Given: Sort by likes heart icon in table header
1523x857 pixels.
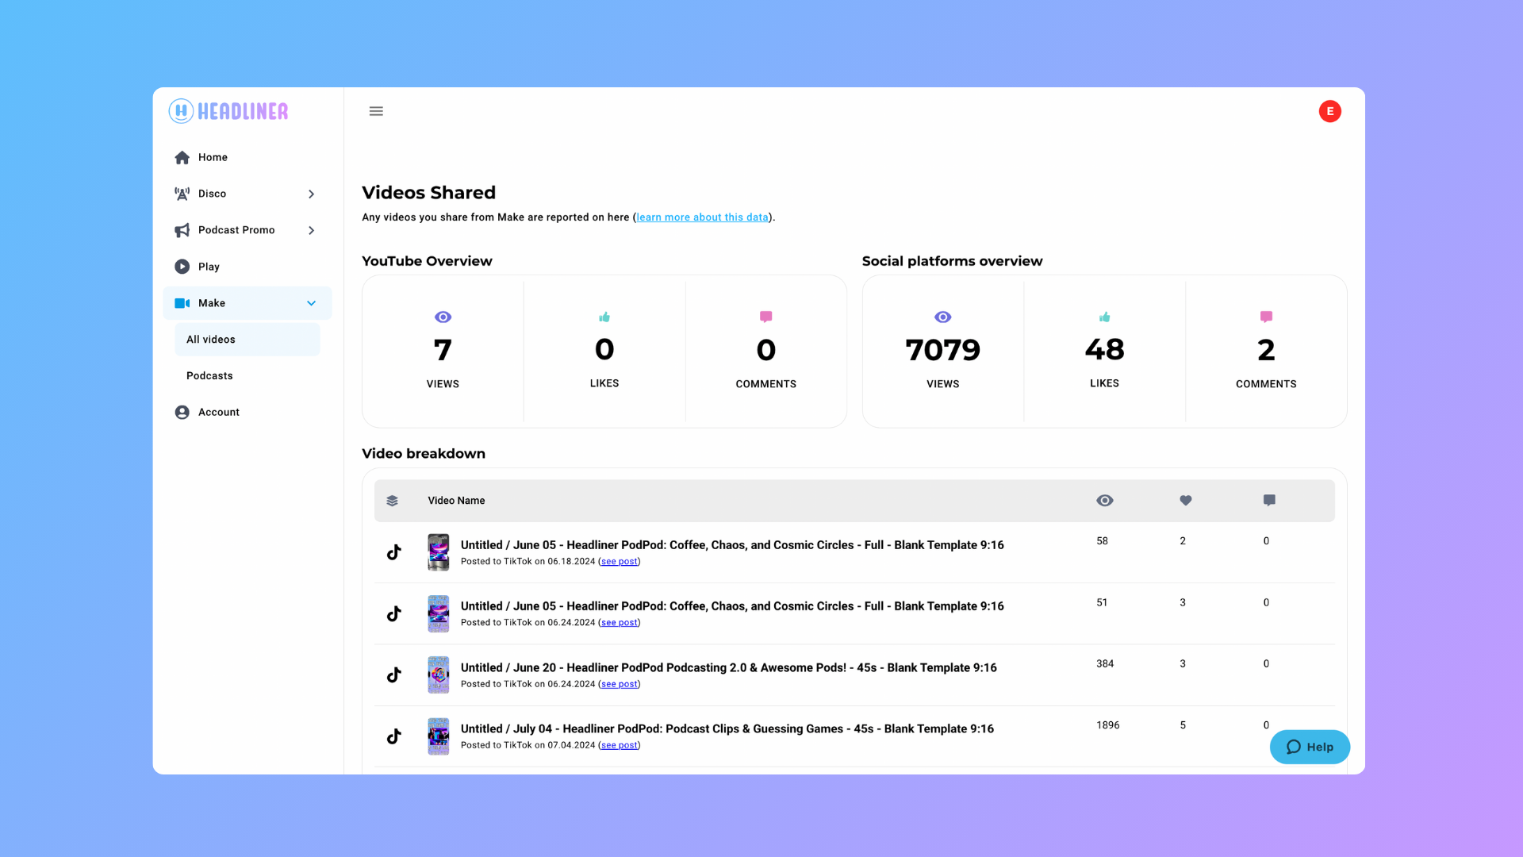Looking at the screenshot, I should click(x=1185, y=501).
